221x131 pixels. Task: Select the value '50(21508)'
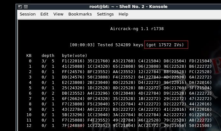[200, 126]
